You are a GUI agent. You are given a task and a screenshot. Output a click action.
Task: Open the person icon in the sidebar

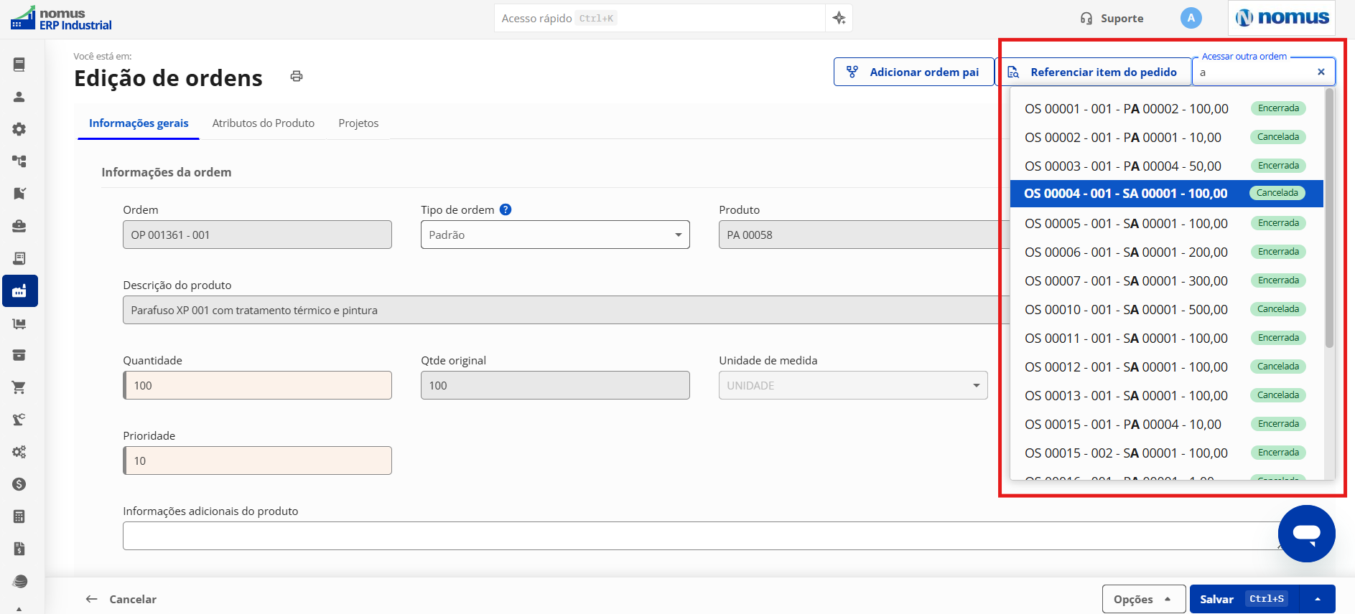coord(19,97)
